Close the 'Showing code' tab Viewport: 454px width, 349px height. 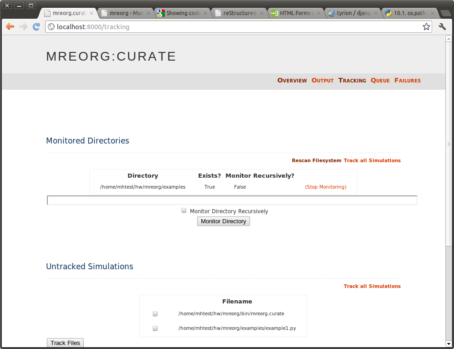pyautogui.click(x=205, y=13)
